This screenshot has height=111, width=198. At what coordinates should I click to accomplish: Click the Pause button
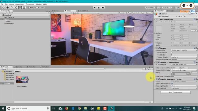[x=99, y=7]
